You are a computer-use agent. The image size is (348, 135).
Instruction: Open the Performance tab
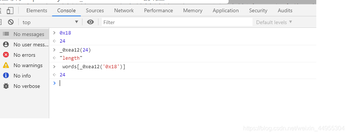click(x=159, y=11)
